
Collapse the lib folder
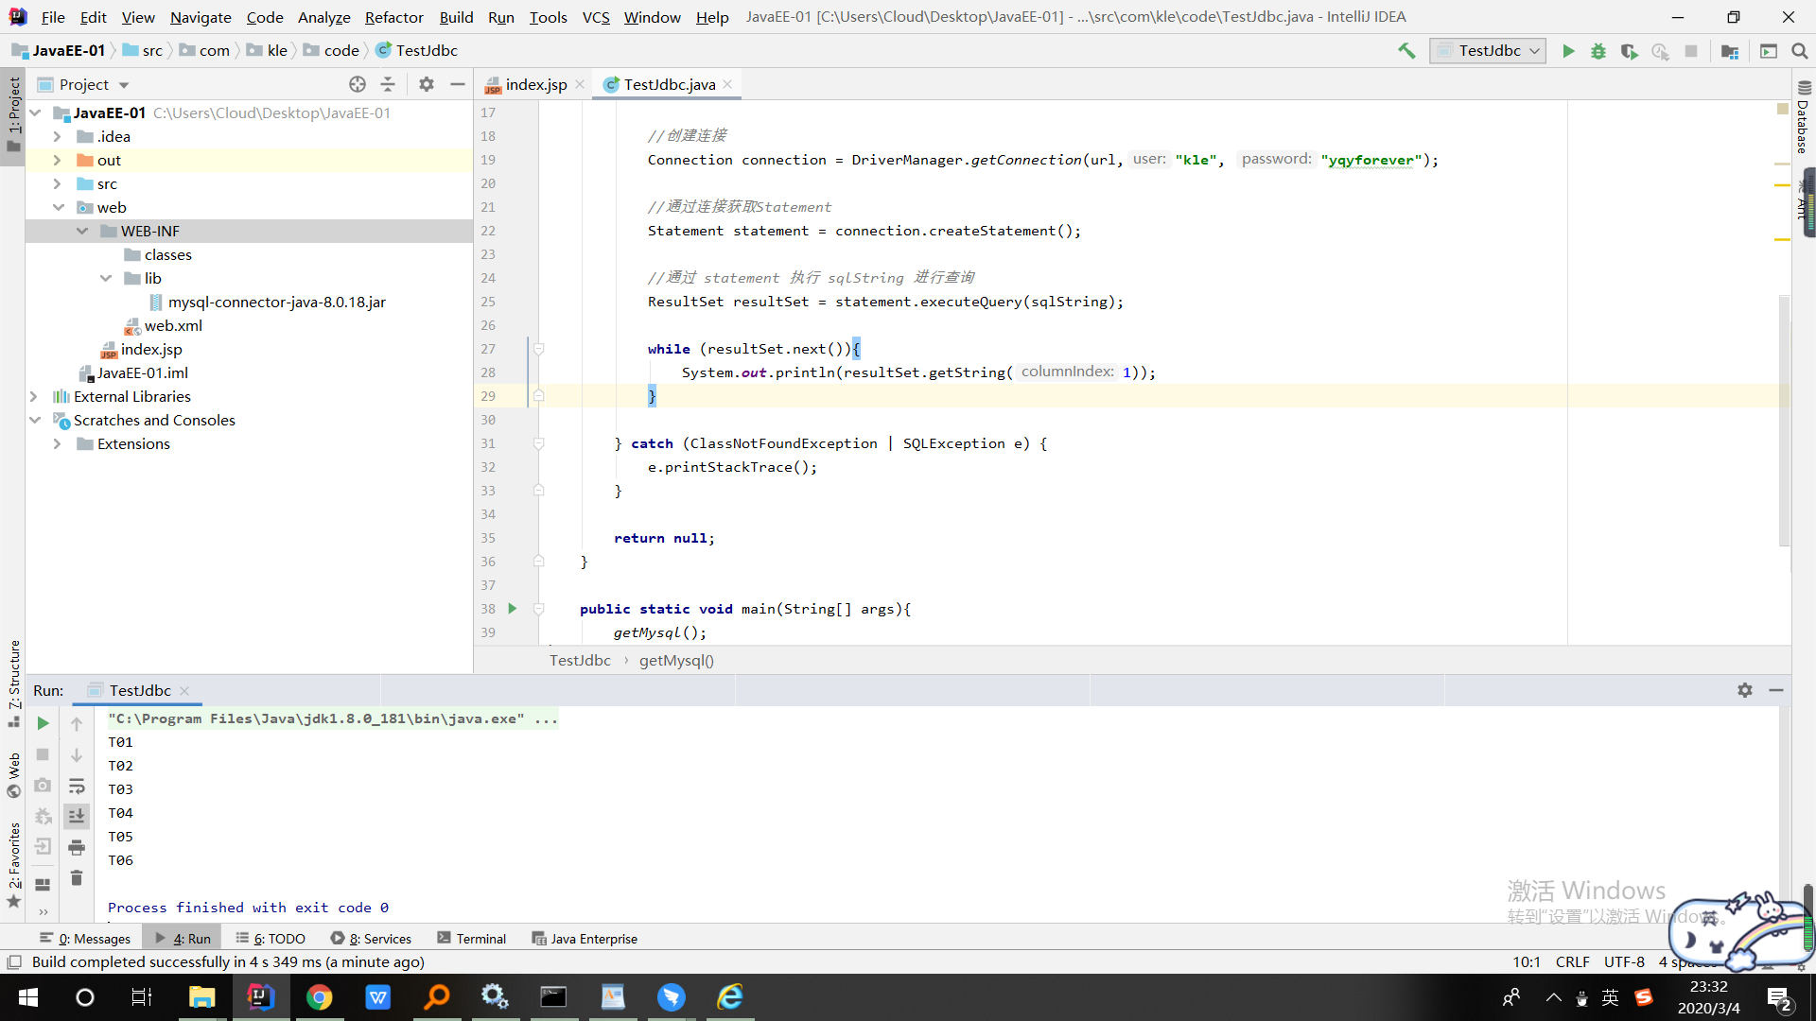pos(106,278)
